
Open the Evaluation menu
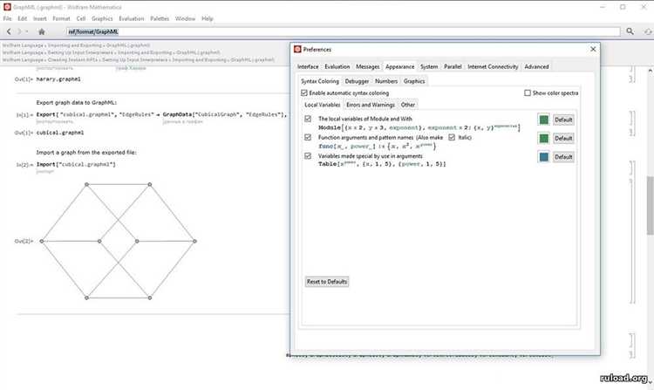132,17
